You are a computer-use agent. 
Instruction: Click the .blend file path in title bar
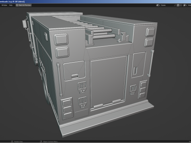click(x=12, y=2)
